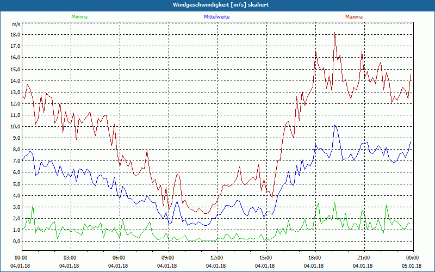
Task: Click the 7,0 y-axis value
Action: pyautogui.click(x=17, y=161)
